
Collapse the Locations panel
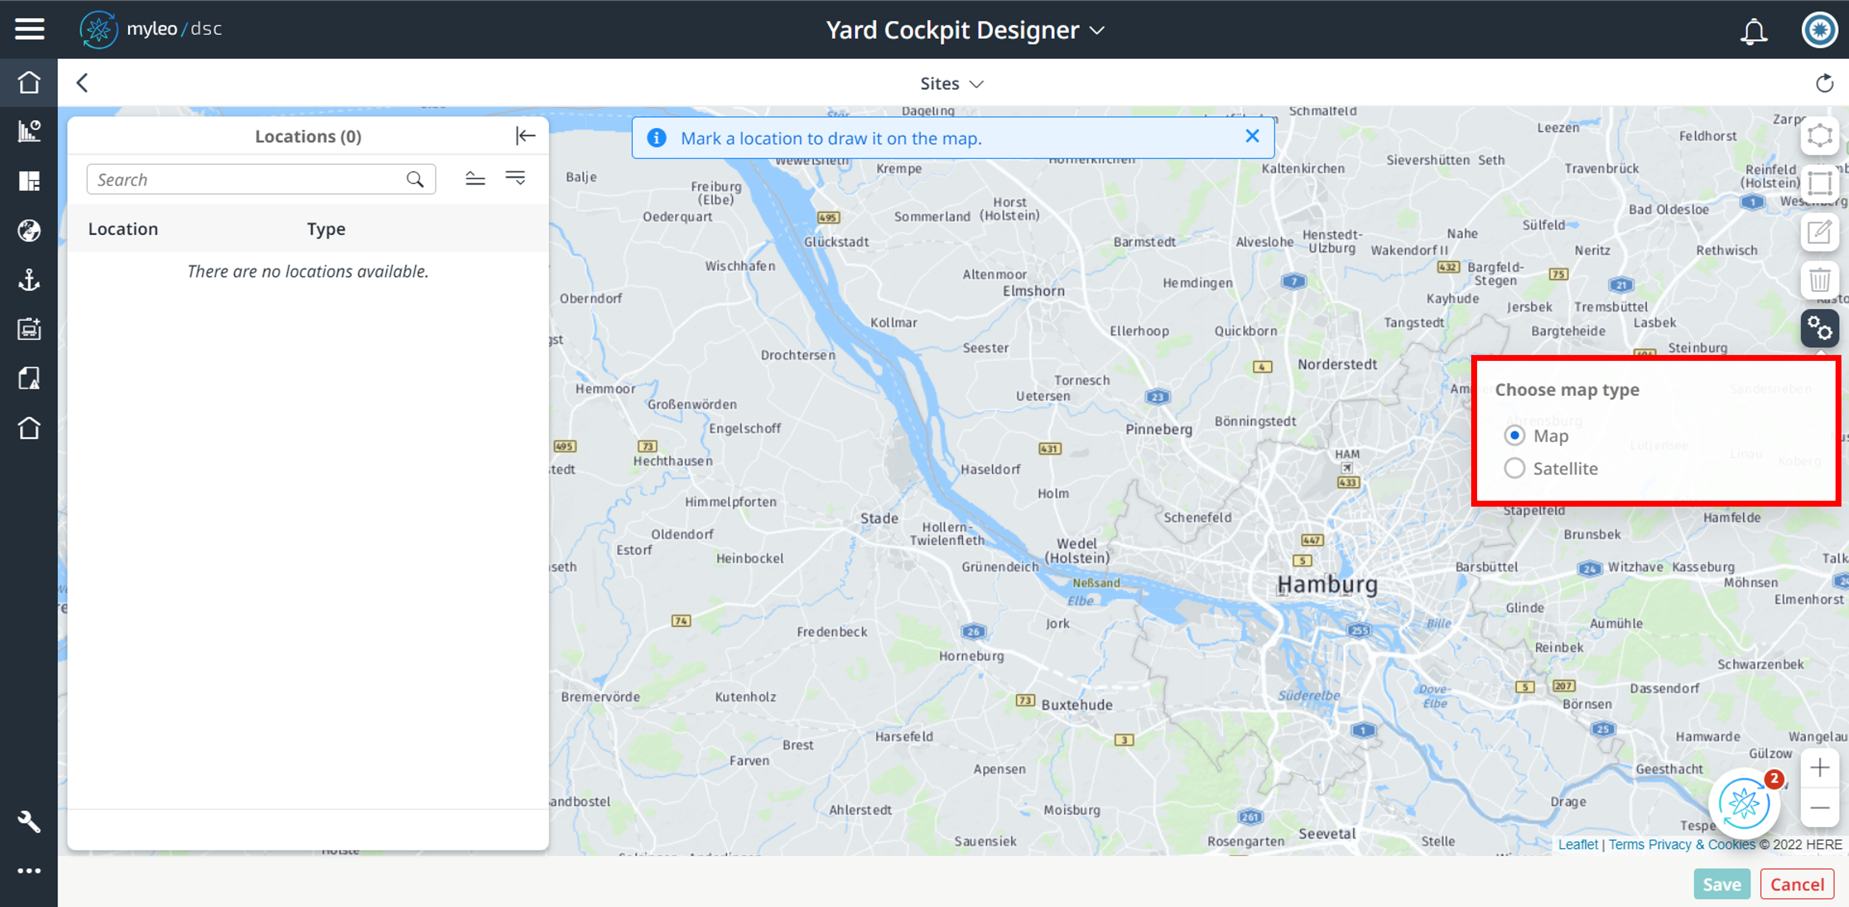pos(525,136)
